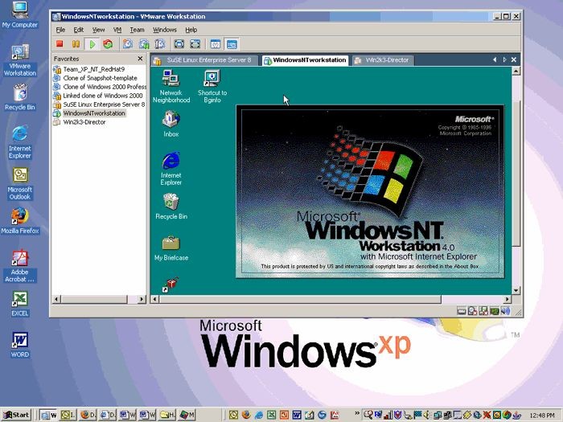Click Mozilla Firefox desktop icon

tap(20, 221)
